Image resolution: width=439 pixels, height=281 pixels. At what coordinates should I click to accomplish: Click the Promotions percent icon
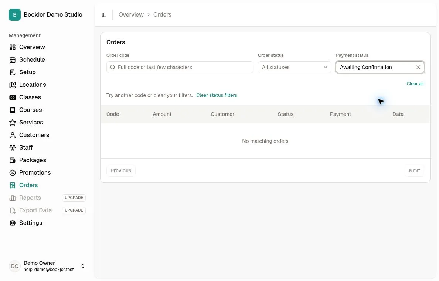(x=13, y=173)
